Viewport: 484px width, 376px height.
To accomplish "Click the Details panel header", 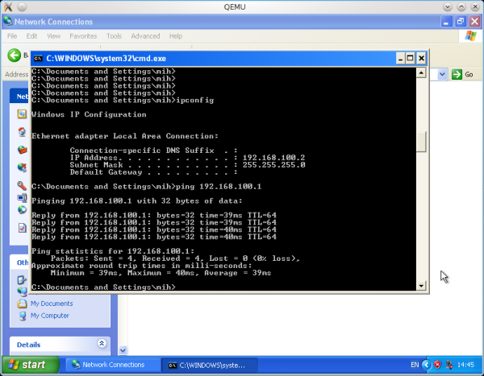I will click(60, 345).
